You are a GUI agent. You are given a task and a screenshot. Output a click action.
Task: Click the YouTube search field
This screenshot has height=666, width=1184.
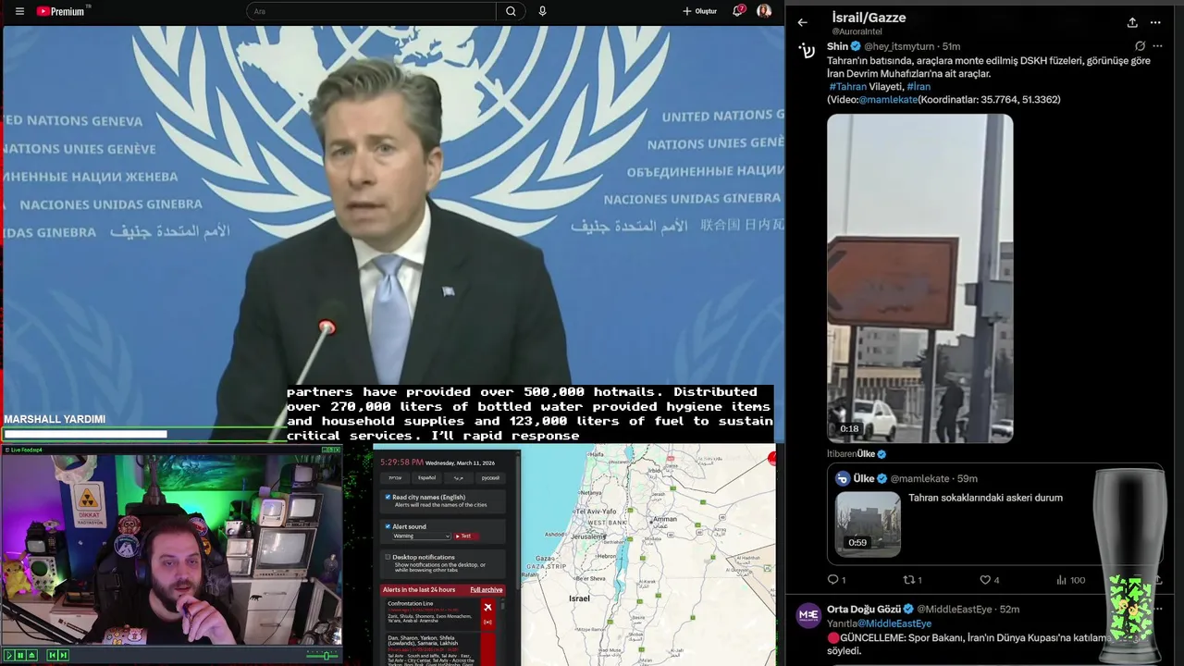pyautogui.click(x=372, y=11)
